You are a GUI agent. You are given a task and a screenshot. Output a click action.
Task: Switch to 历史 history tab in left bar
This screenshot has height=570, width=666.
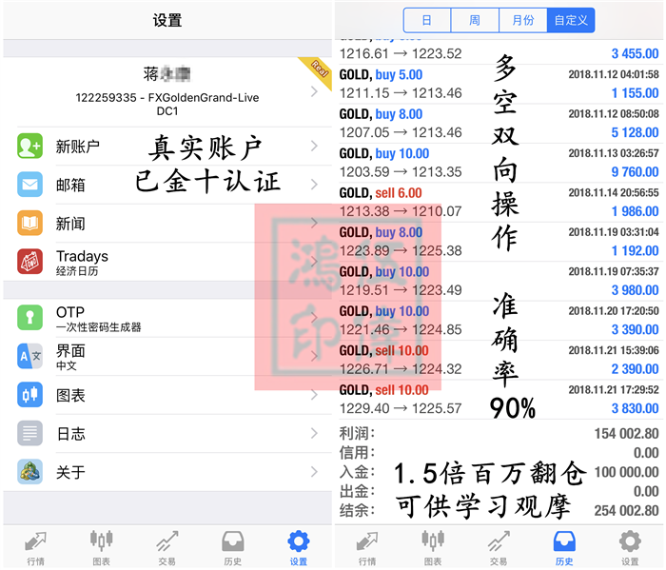[x=233, y=548]
